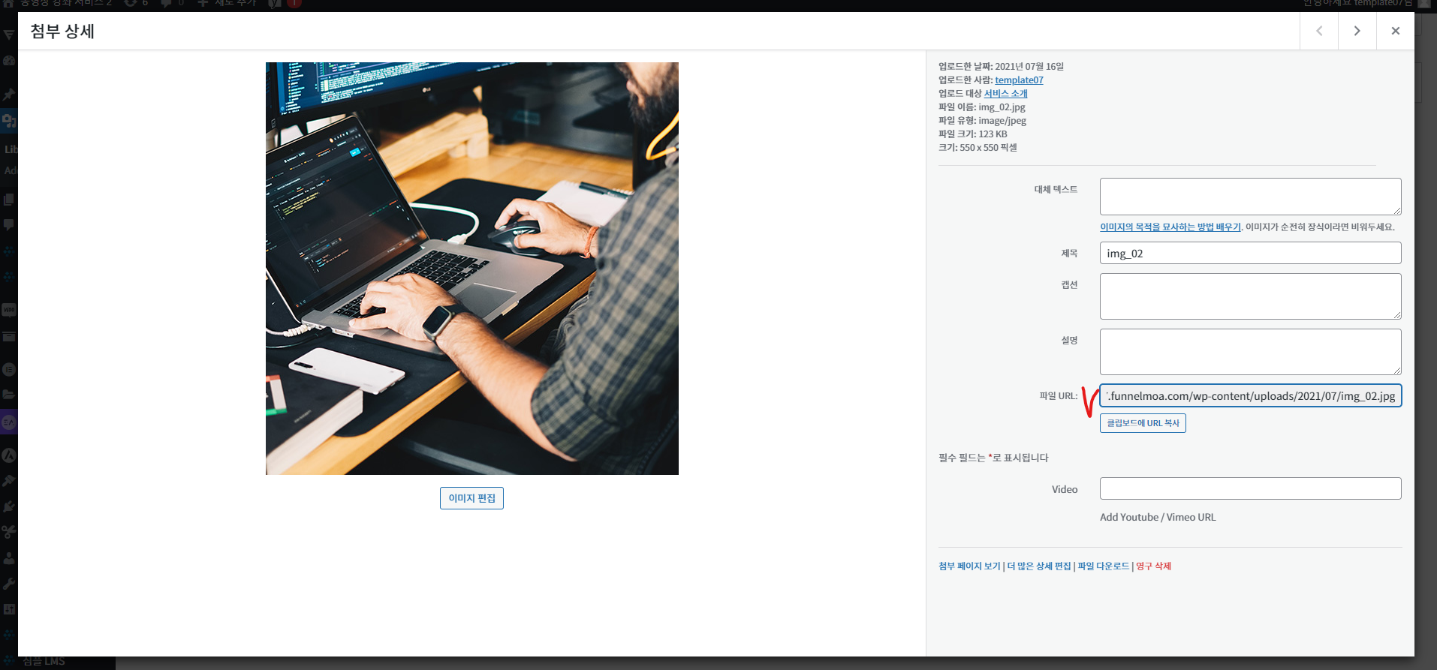This screenshot has height=670, width=1437.
Task: Go to the next attachment with right chevron
Action: tap(1357, 31)
